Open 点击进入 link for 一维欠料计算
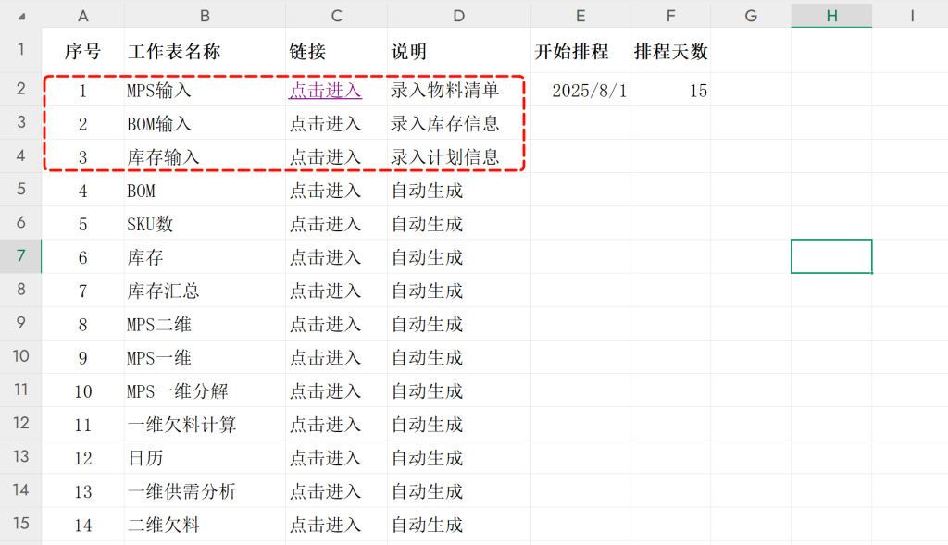 (325, 425)
